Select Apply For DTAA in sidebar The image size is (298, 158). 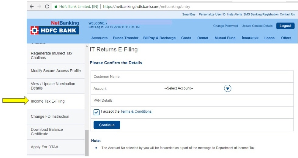click(x=56, y=147)
